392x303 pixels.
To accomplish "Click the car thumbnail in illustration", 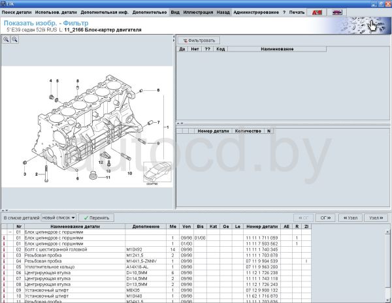I will pyautogui.click(x=157, y=172).
